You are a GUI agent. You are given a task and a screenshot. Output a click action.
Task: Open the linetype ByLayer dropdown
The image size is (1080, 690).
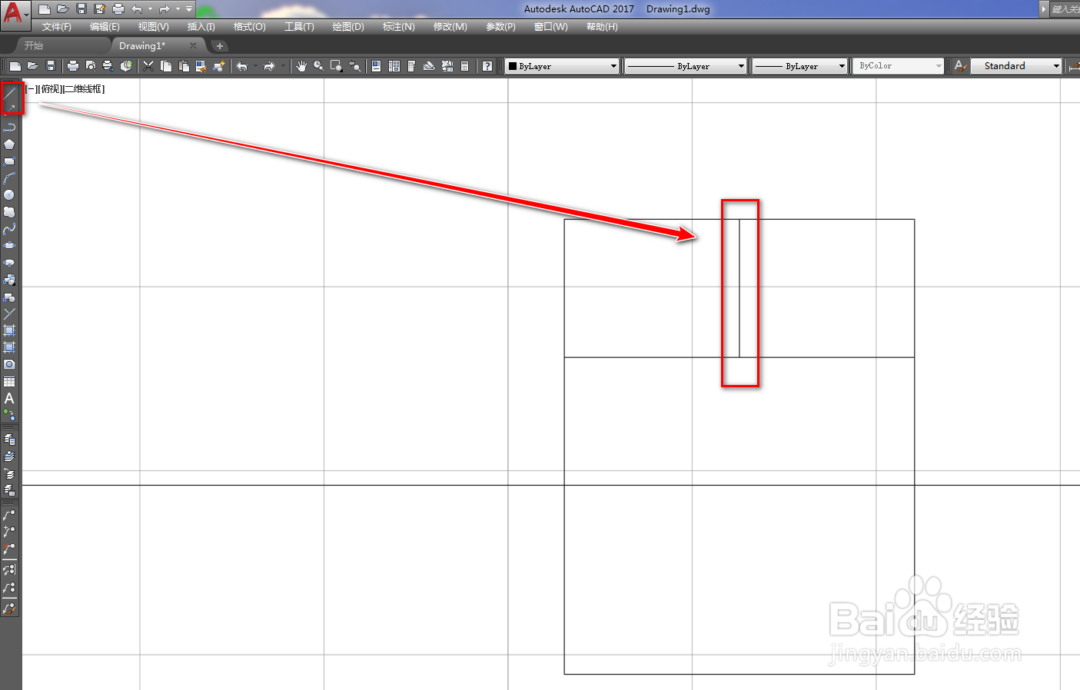[x=686, y=66]
